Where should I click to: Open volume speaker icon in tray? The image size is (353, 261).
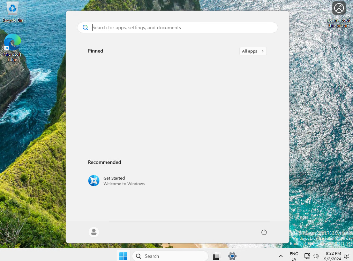316,256
